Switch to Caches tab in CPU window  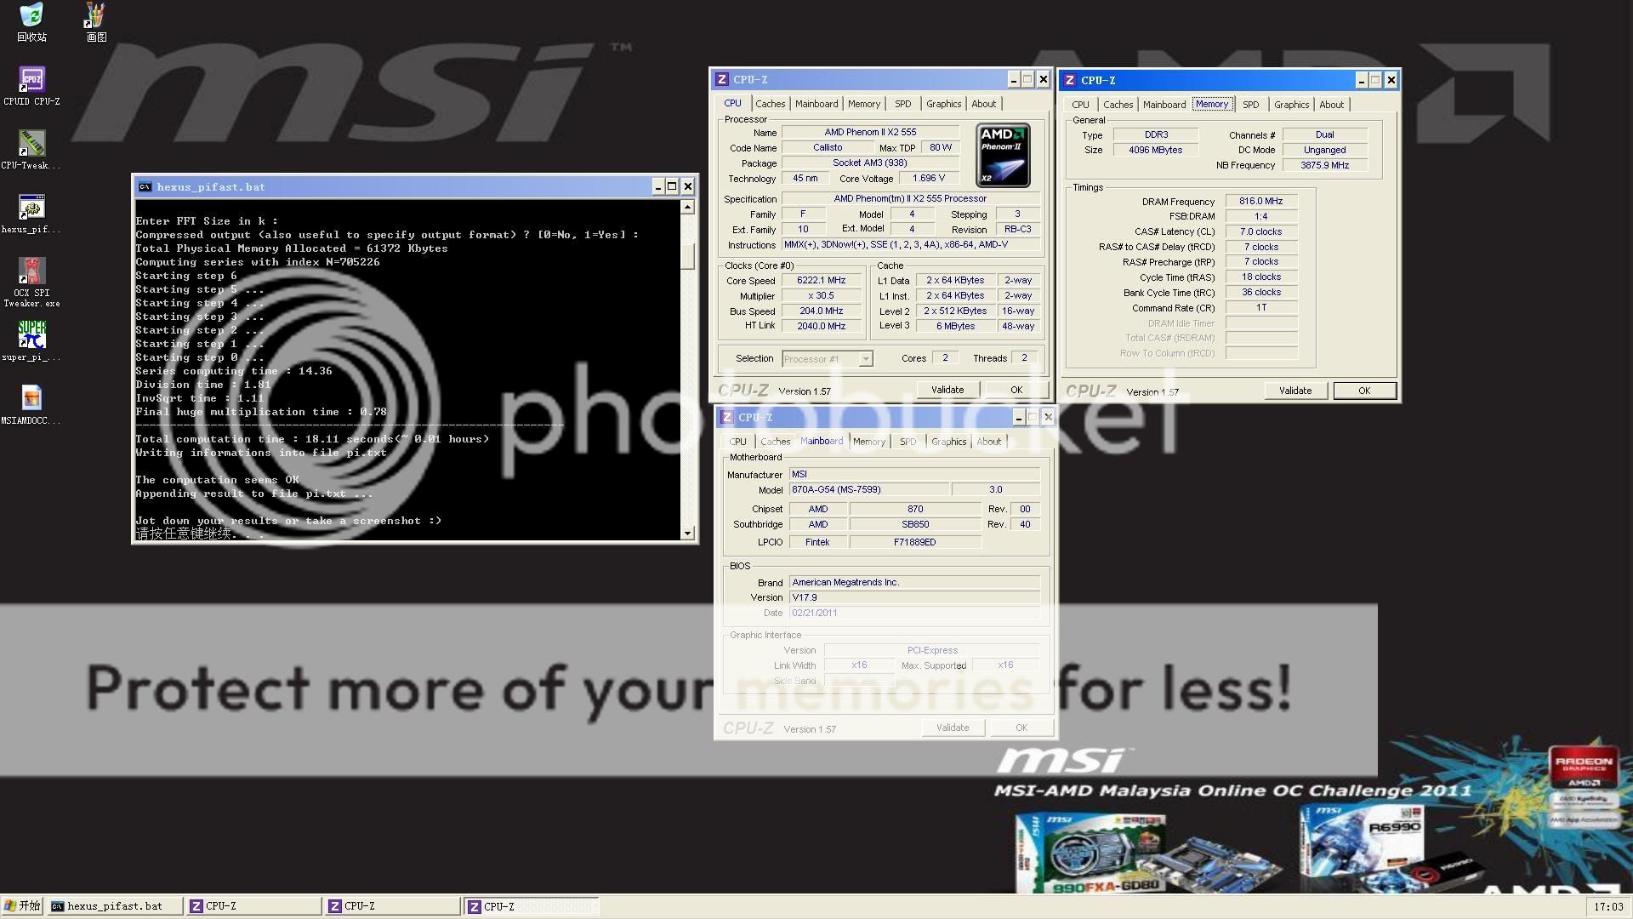point(770,104)
